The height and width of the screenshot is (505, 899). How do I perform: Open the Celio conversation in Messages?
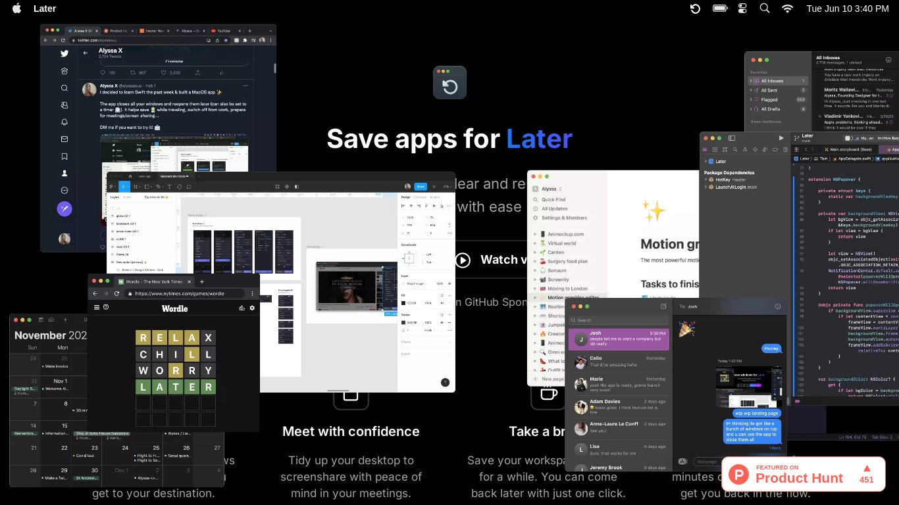point(619,362)
